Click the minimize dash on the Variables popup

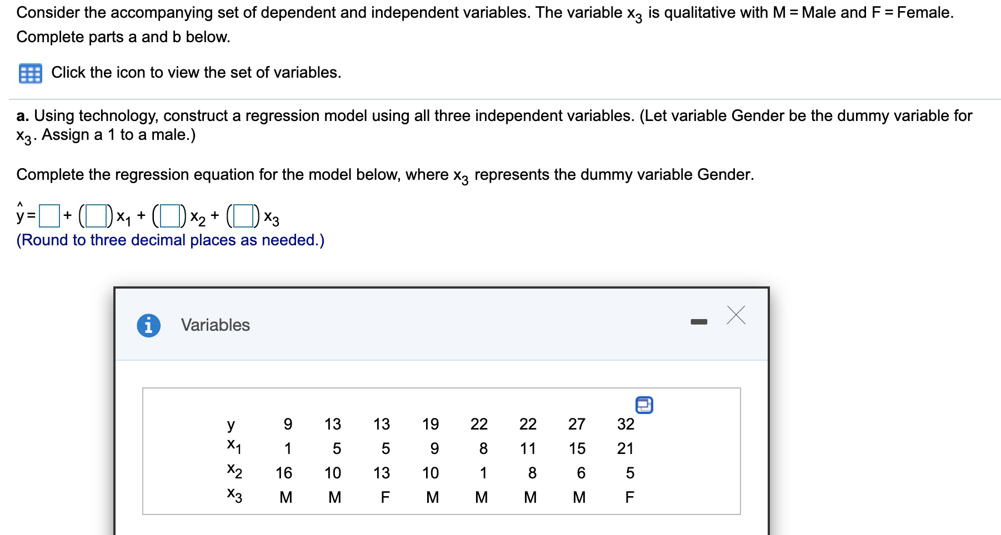tap(699, 321)
